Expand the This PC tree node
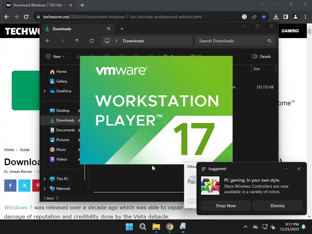Image resolution: width=312 pixels, height=234 pixels. tap(44, 179)
